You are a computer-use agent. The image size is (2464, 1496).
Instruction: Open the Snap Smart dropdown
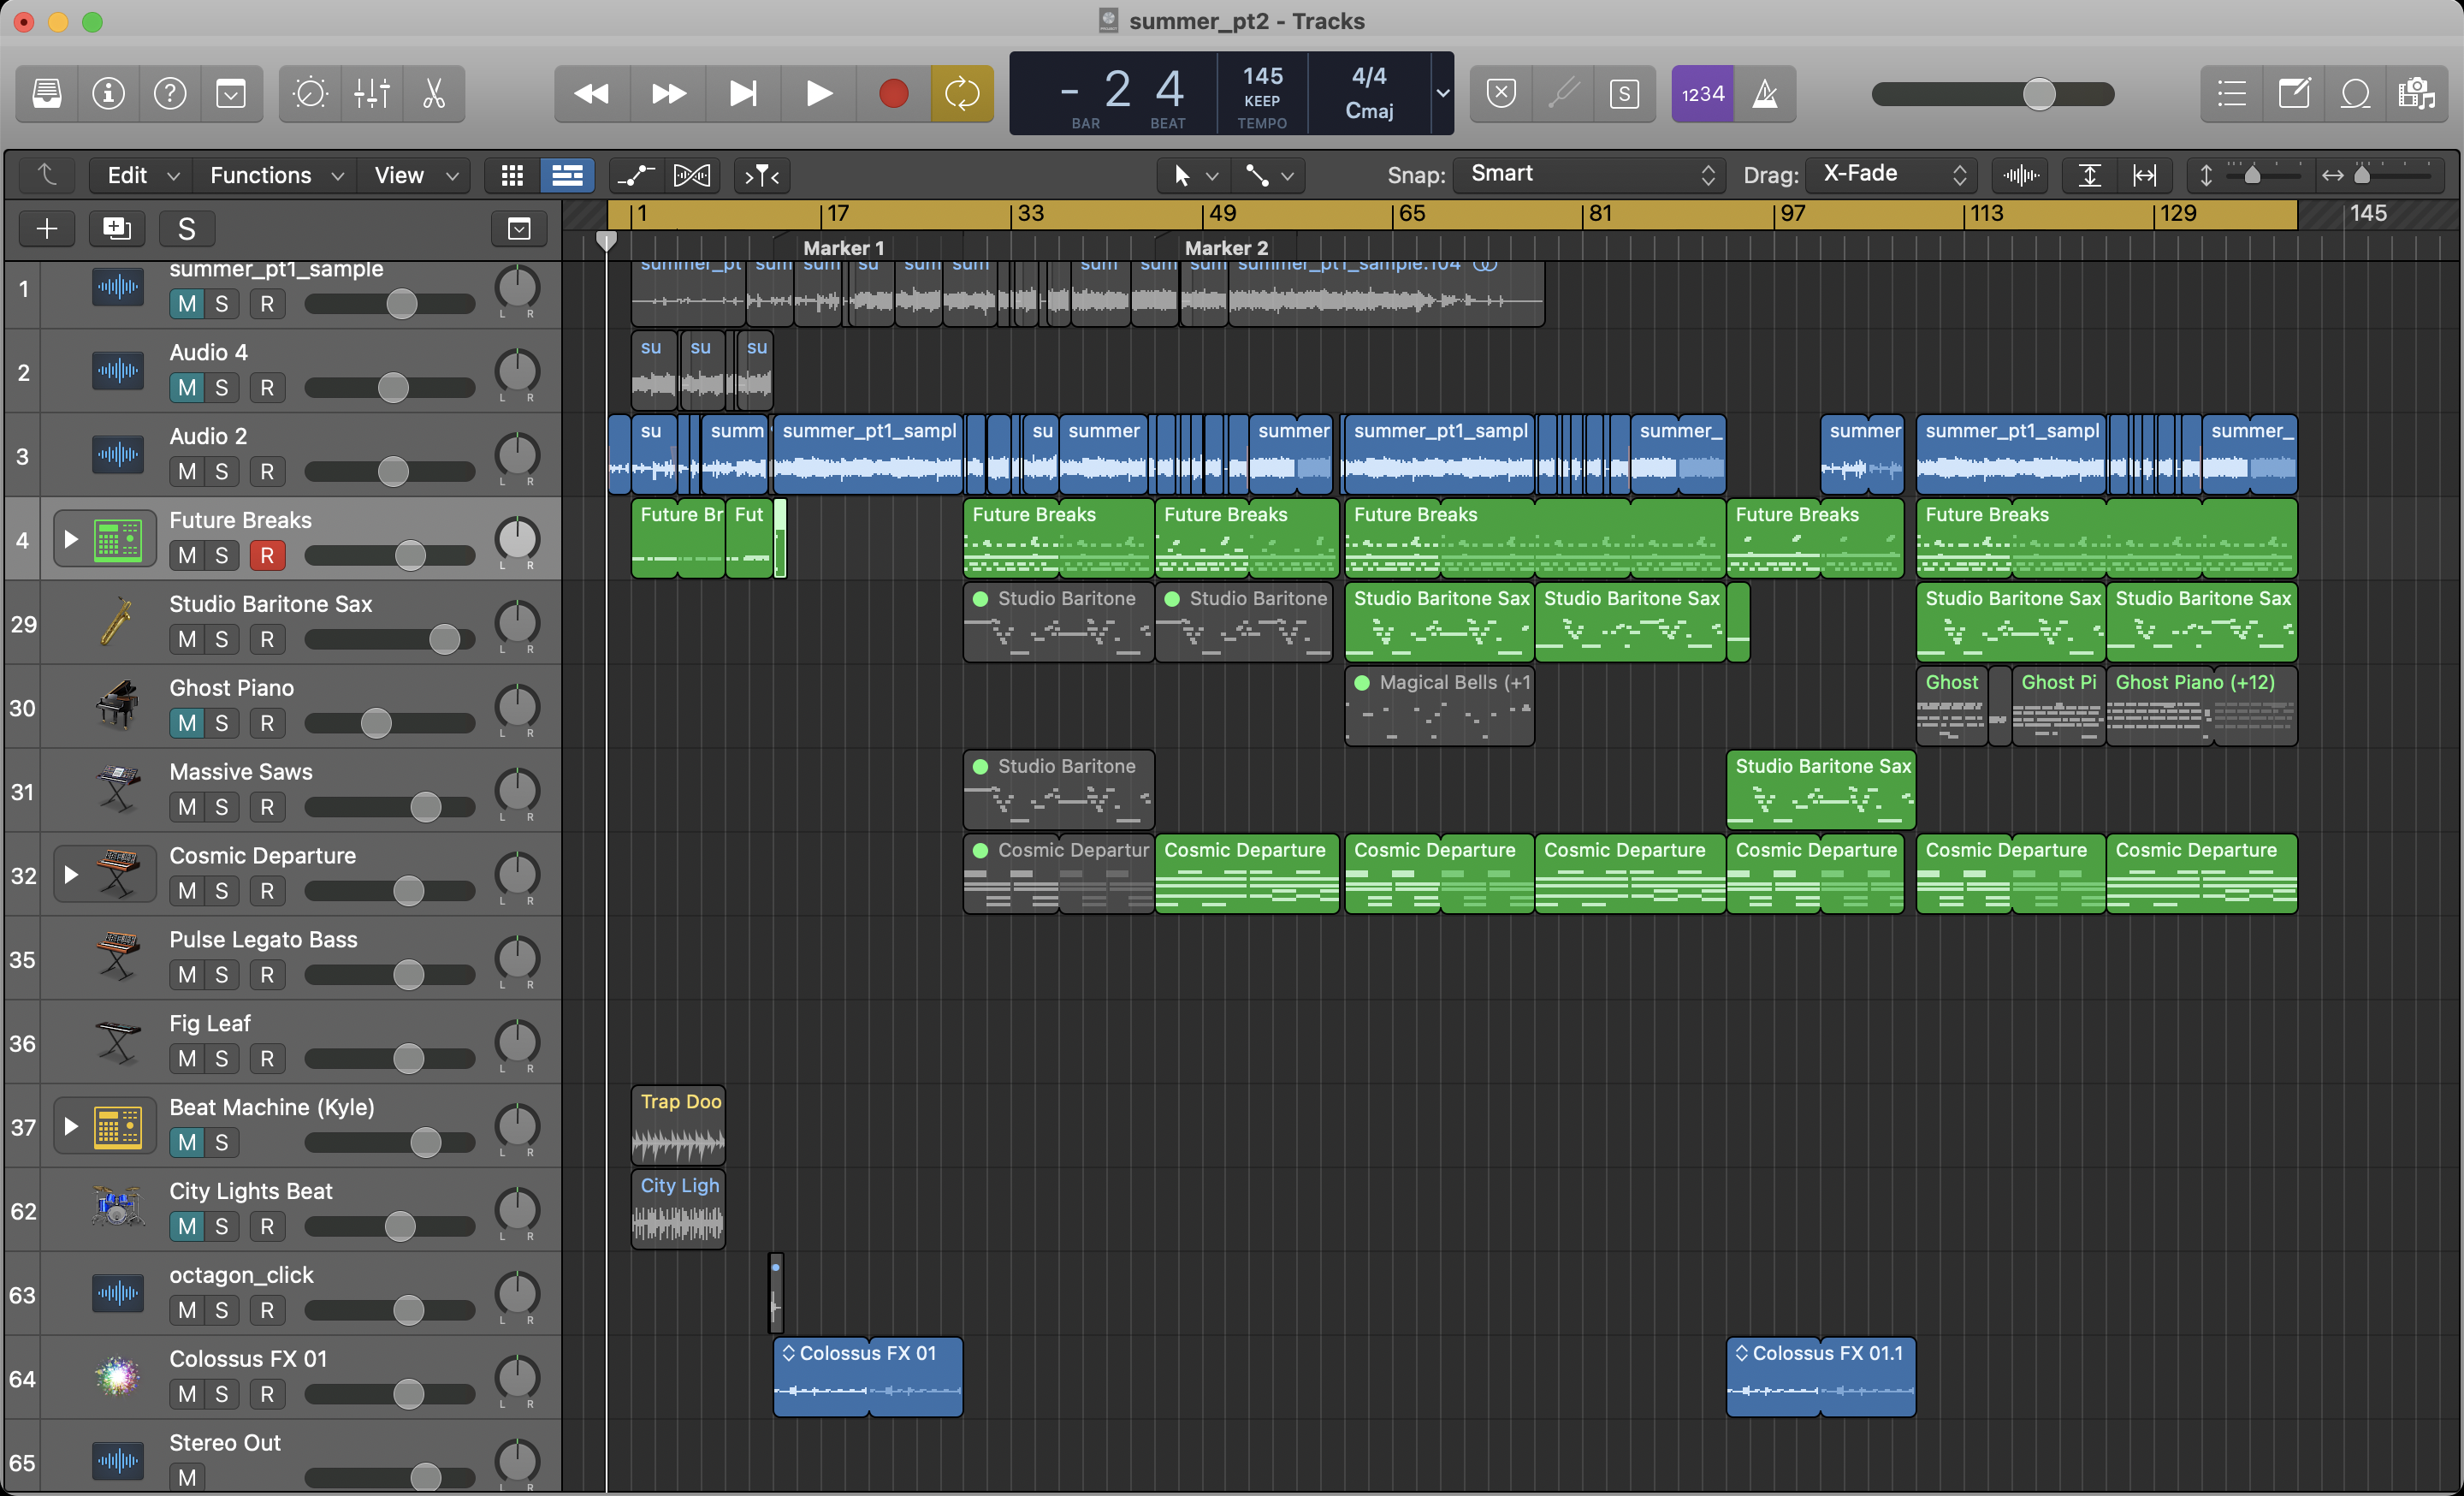pyautogui.click(x=1590, y=175)
